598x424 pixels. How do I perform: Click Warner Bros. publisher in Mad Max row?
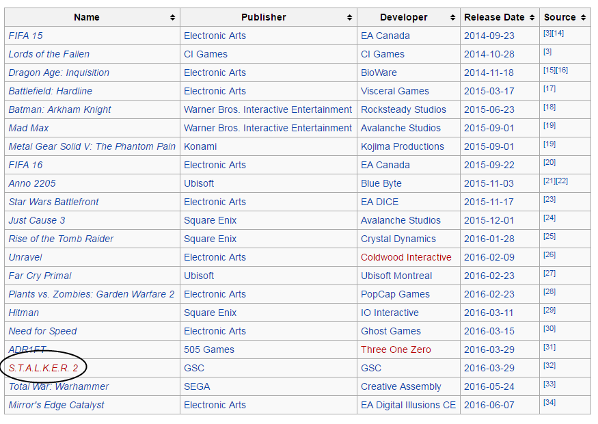pyautogui.click(x=268, y=128)
